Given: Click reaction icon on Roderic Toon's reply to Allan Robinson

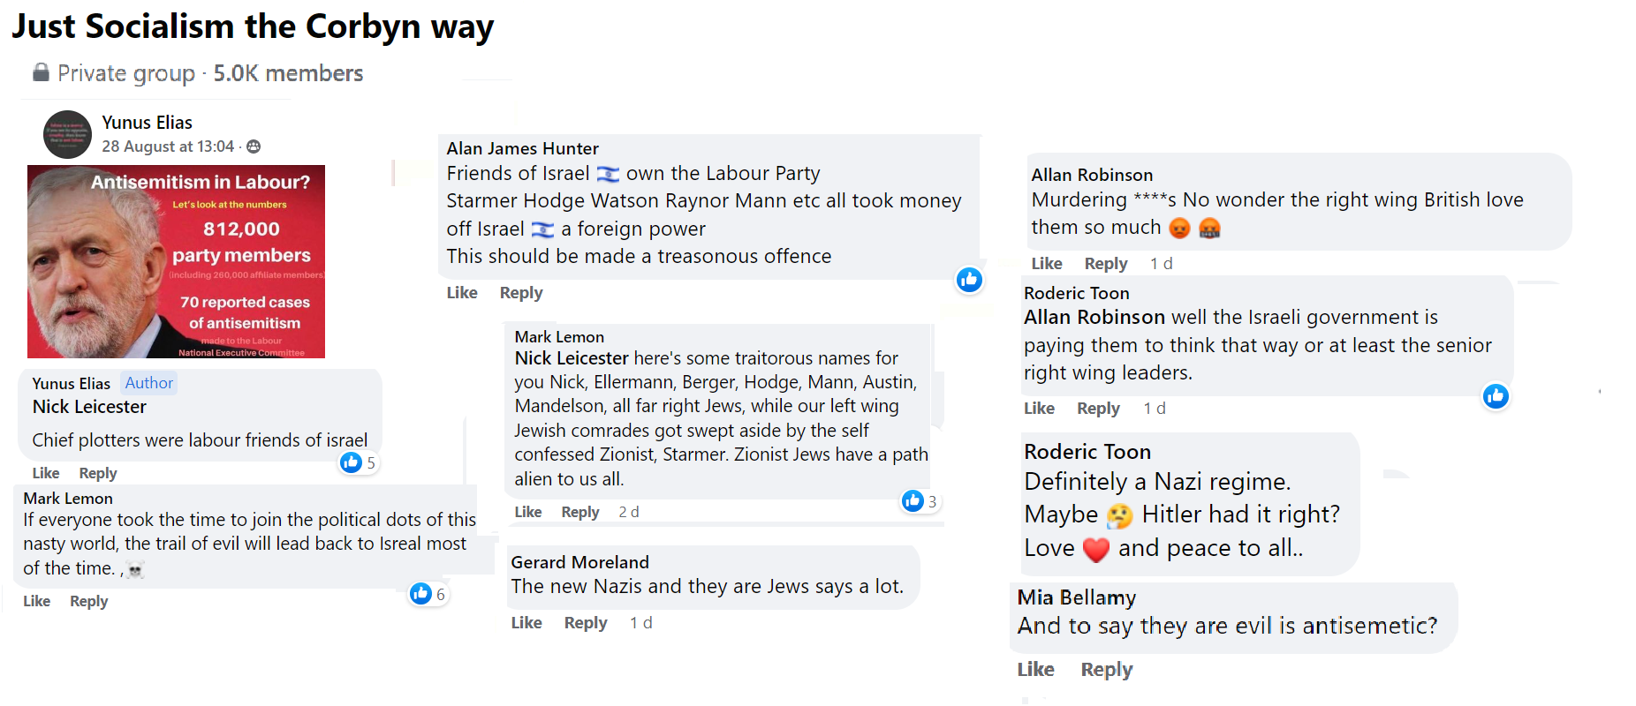Looking at the screenshot, I should coord(1496,396).
